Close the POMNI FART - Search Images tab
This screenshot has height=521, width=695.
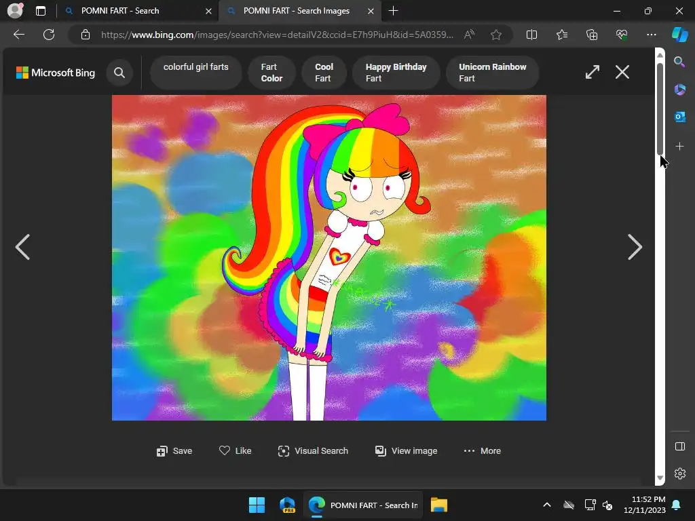coord(371,11)
